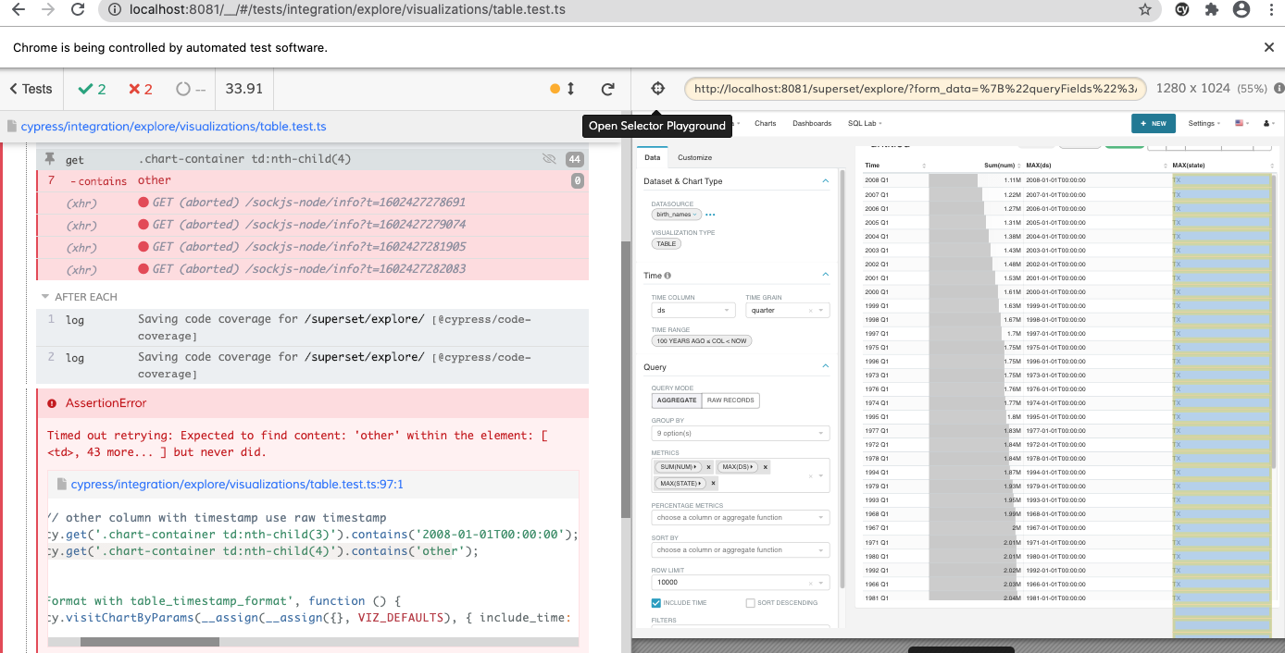
Task: Bookmark this page with the star icon
Action: tap(1145, 10)
